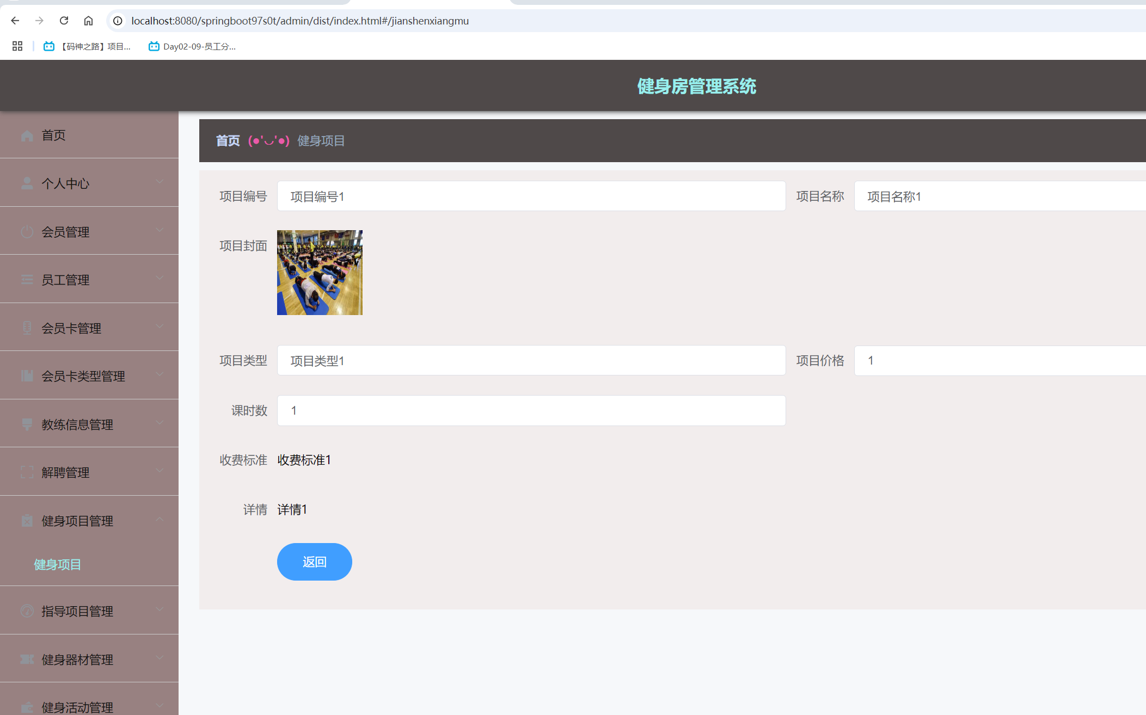
Task: Click the card icon beside 会员卡管理
Action: pos(27,328)
